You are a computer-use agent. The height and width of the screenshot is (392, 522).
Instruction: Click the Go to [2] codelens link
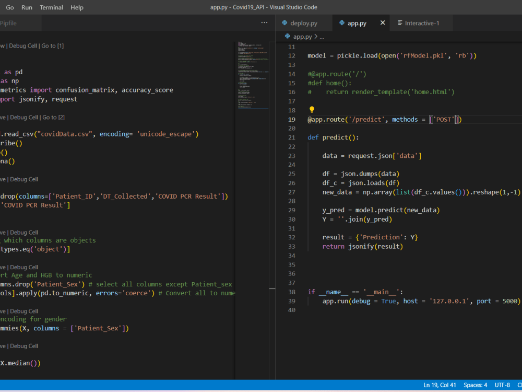point(54,117)
